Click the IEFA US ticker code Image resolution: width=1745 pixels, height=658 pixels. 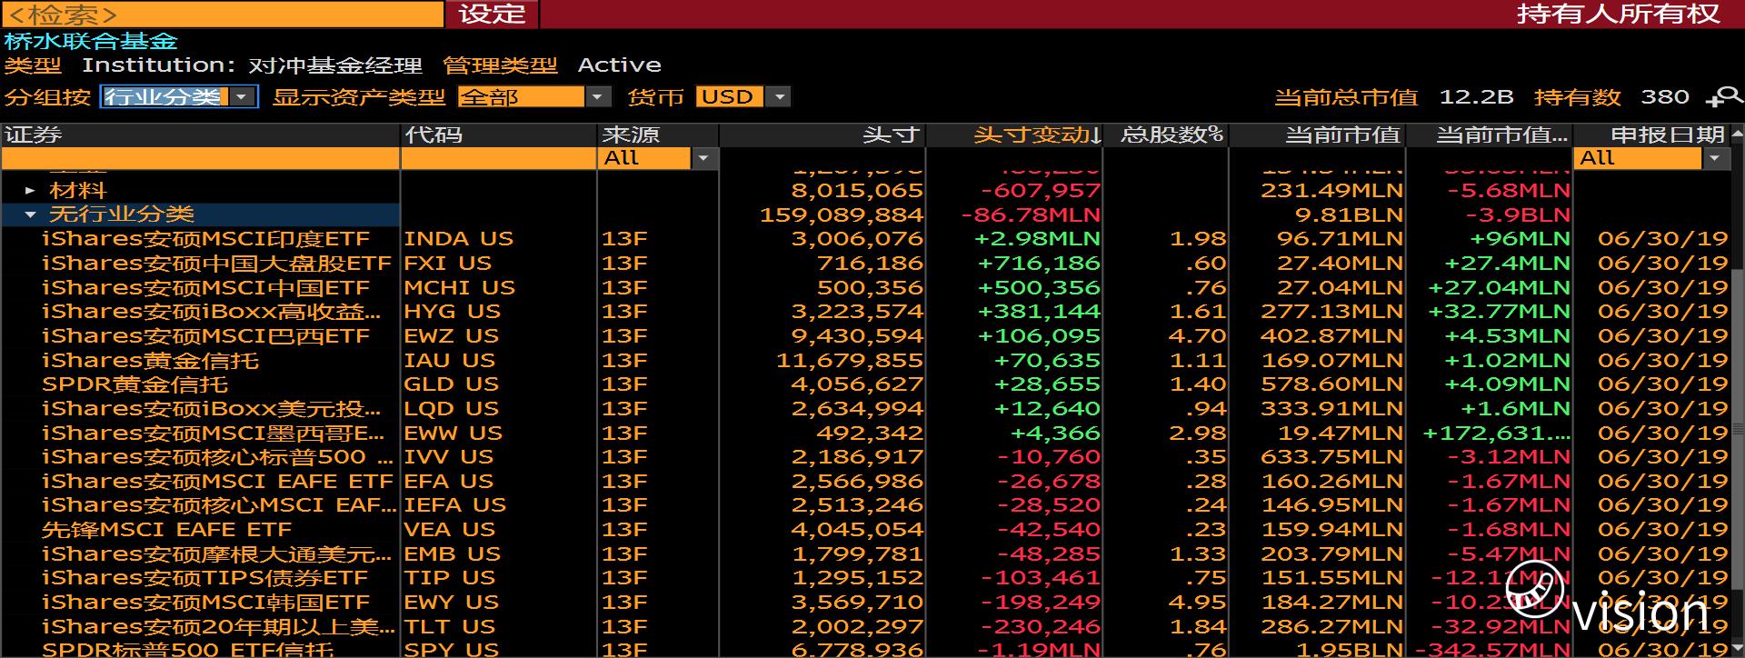point(455,505)
